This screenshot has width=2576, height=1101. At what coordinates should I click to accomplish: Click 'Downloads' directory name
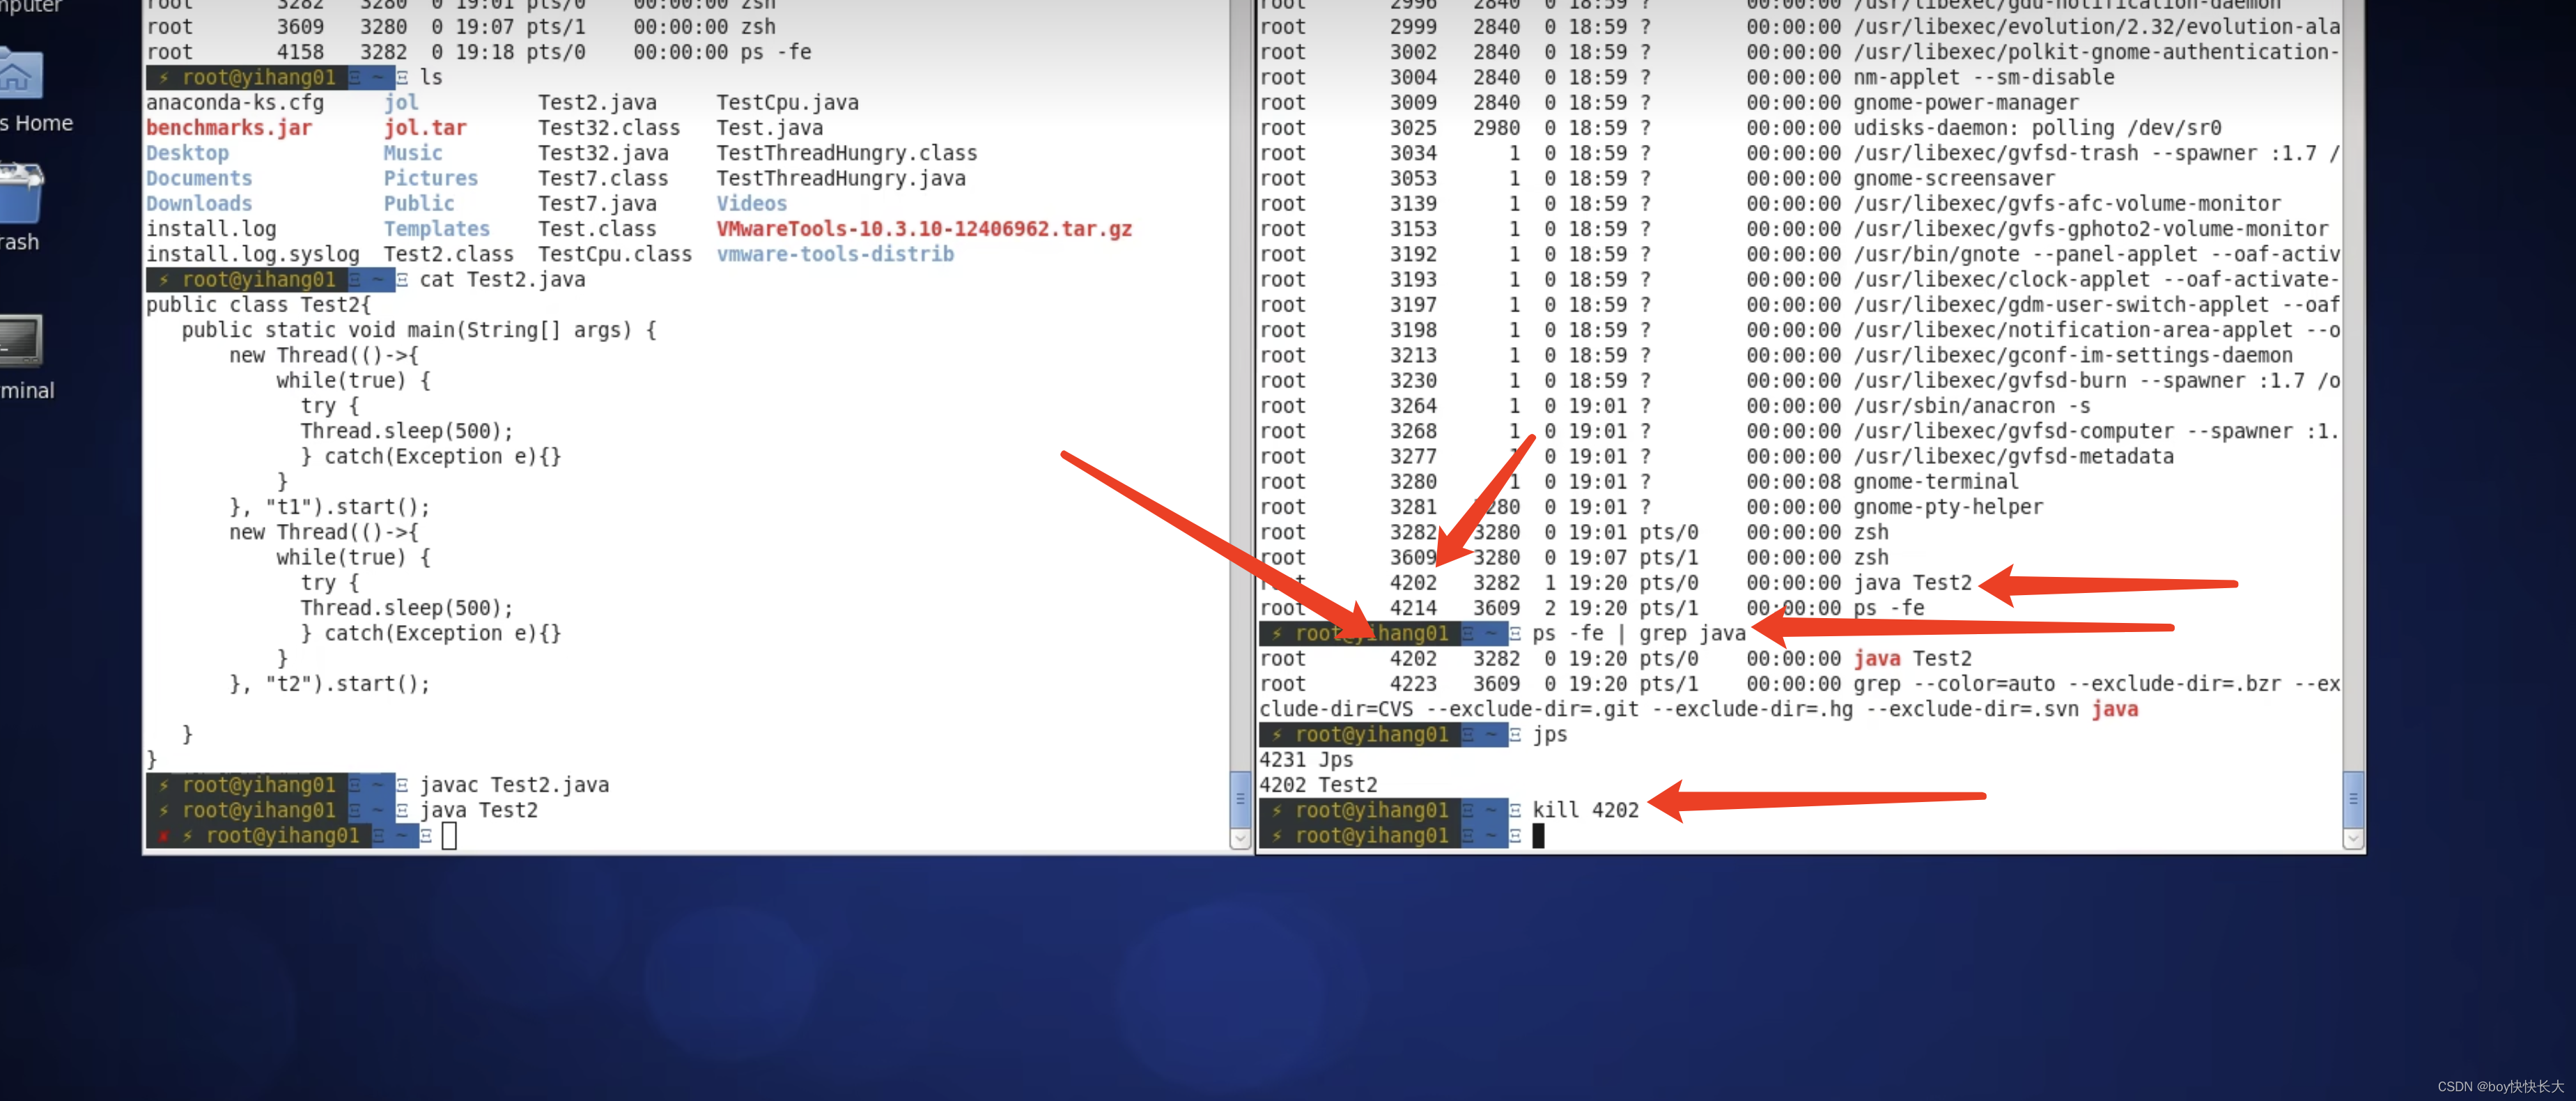[199, 203]
